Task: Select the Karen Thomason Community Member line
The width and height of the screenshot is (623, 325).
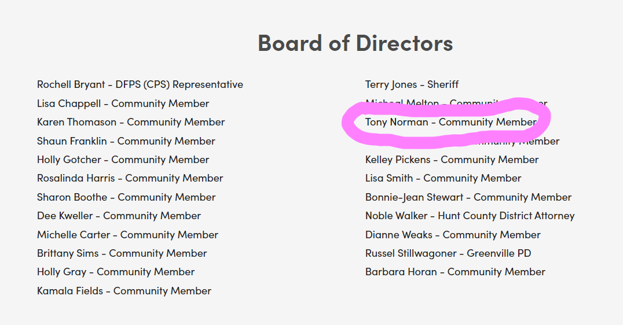Action: point(131,122)
